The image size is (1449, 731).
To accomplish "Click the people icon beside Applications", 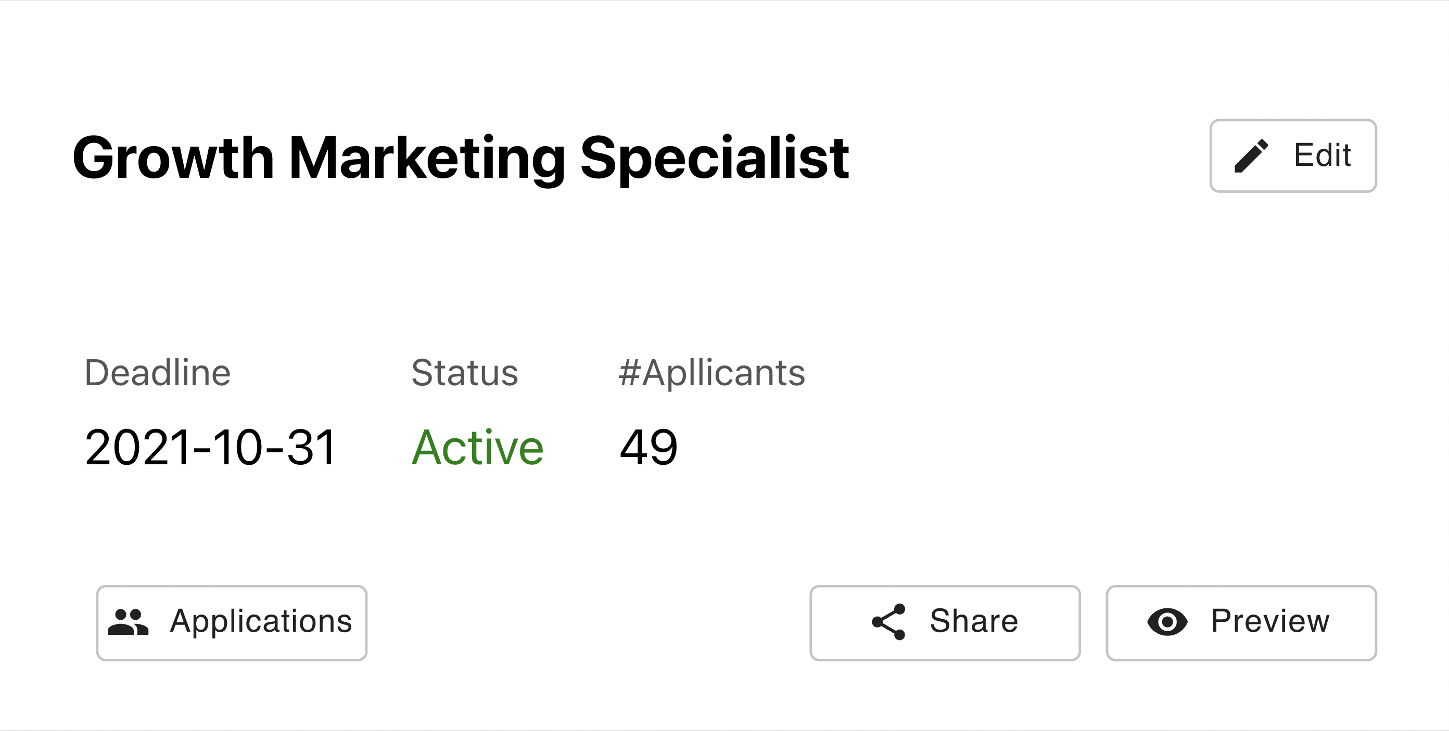I will (128, 622).
